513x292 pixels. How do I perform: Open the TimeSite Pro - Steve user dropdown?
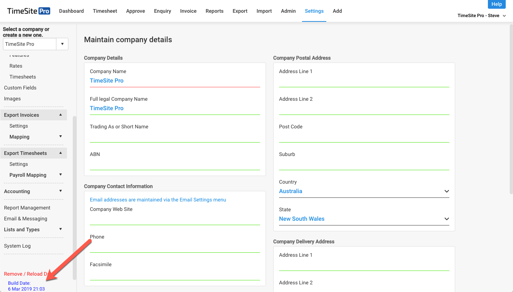point(482,16)
